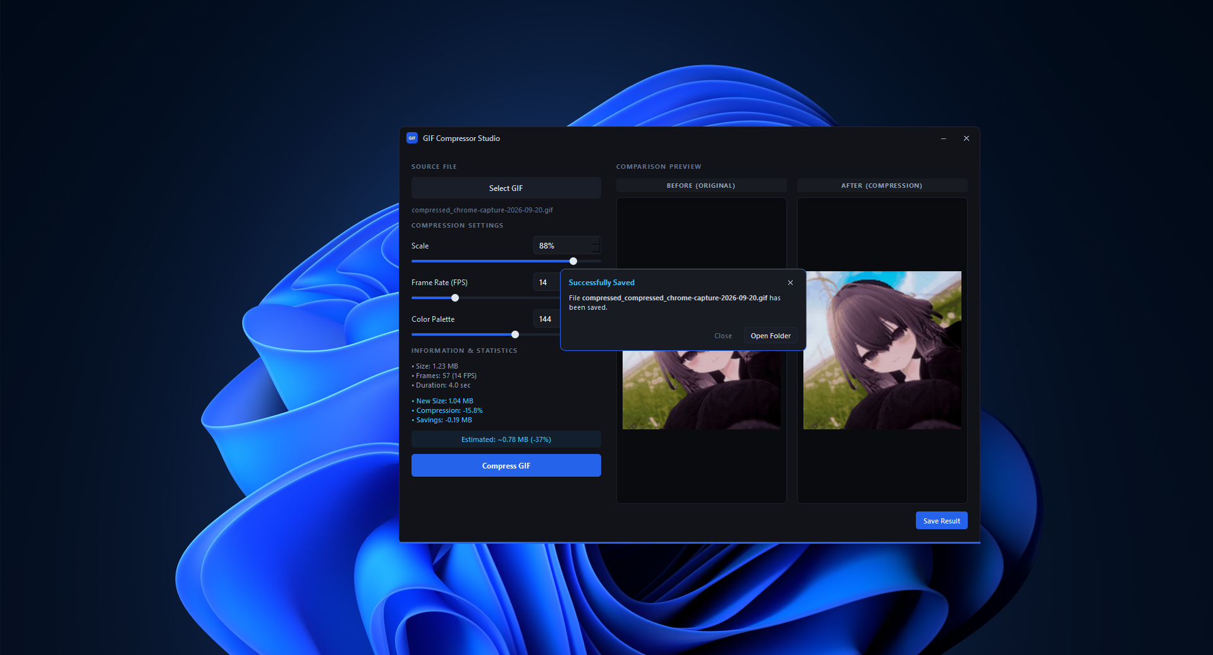Click the Estimated size info bar
This screenshot has height=655, width=1213.
506,439
